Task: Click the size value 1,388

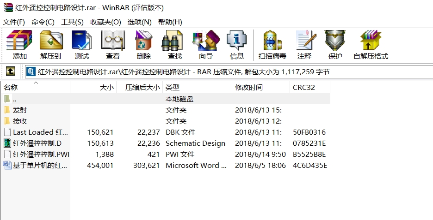Action: tap(104, 154)
